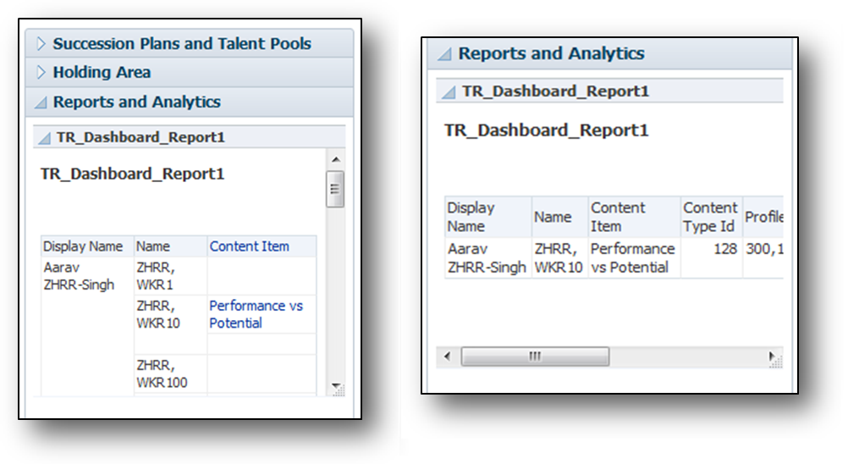Screen dimensions: 848x464
Task: Click the Content Item column header link
Action: click(249, 246)
